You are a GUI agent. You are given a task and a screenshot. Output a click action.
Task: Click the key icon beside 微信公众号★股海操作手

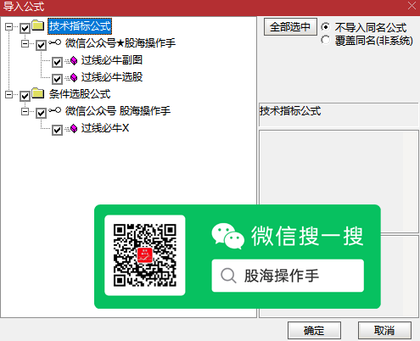coord(55,42)
